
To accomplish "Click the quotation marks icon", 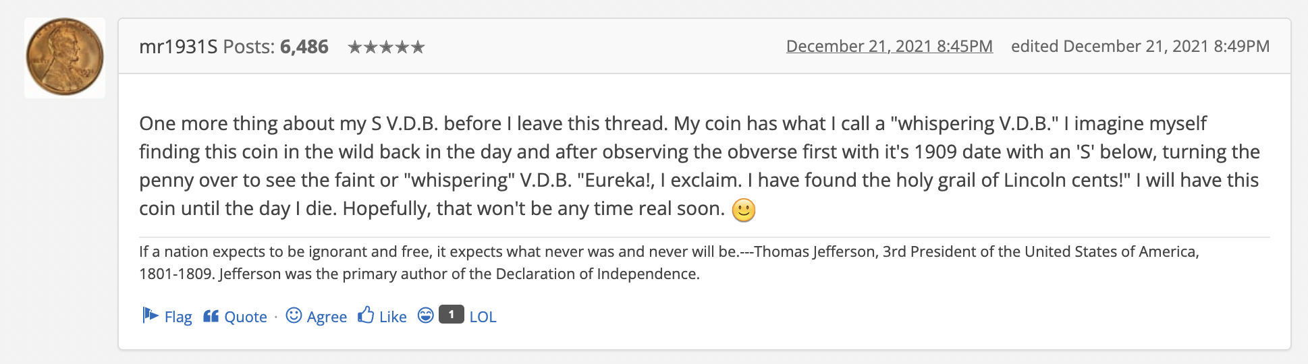I will coord(211,315).
